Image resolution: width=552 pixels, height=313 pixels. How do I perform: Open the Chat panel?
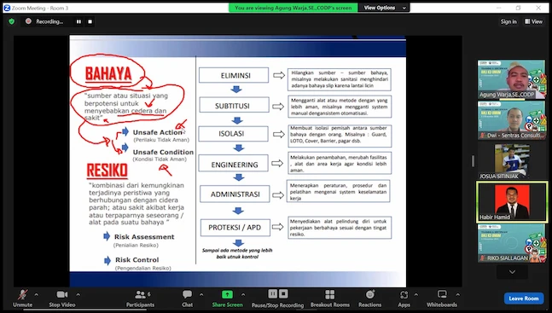[187, 299]
